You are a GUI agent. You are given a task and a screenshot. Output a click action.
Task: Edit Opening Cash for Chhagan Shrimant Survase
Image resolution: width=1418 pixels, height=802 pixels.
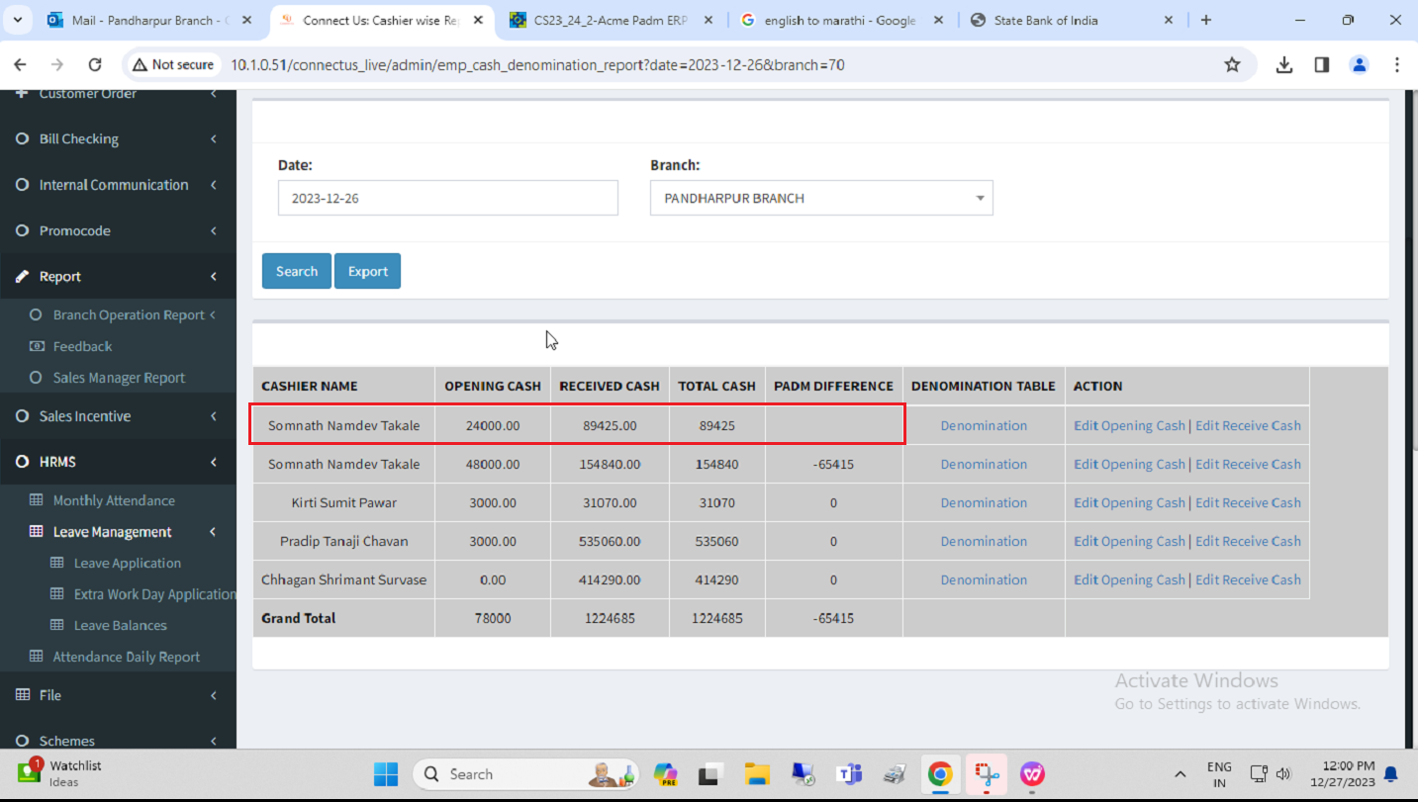[1129, 579]
